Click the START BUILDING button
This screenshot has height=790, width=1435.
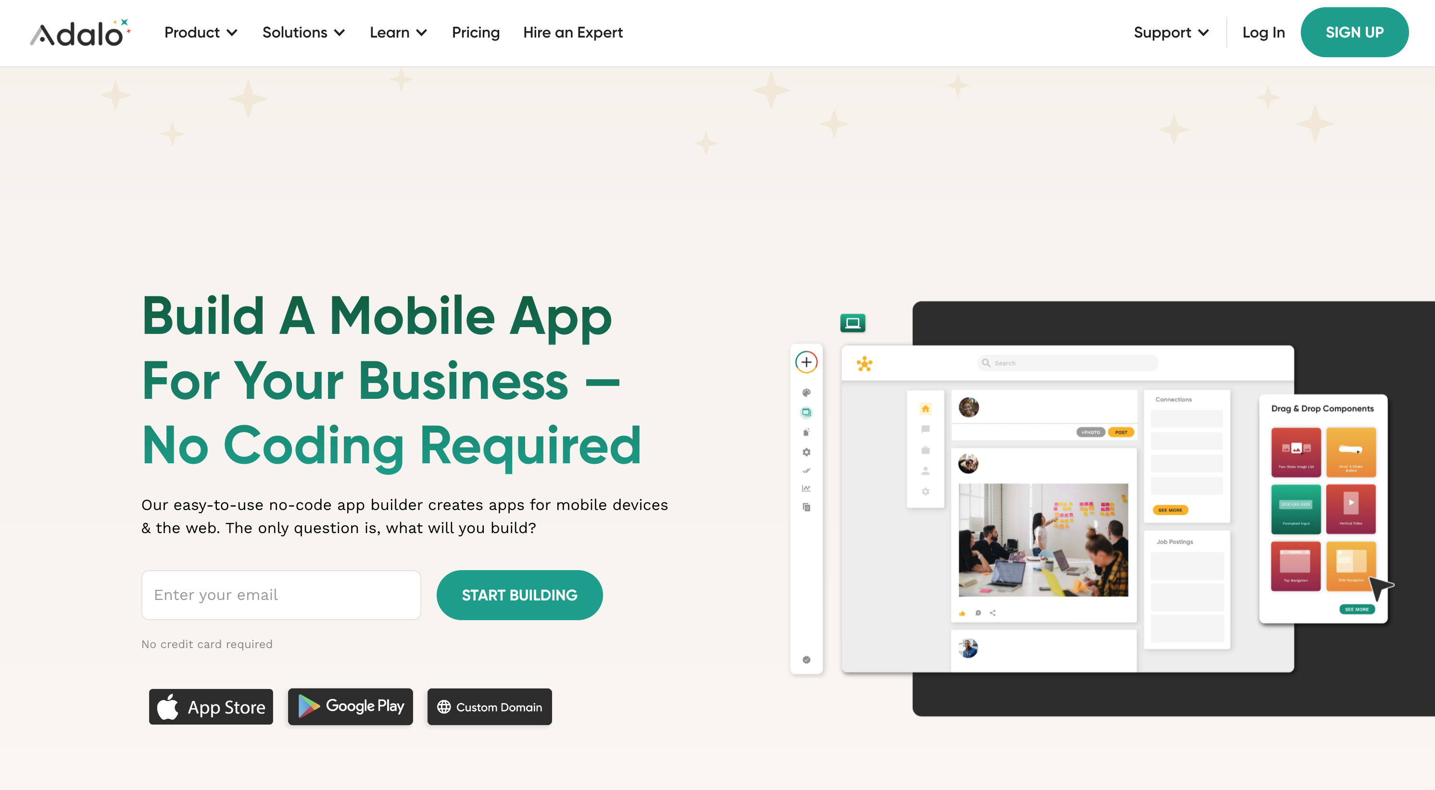coord(519,595)
